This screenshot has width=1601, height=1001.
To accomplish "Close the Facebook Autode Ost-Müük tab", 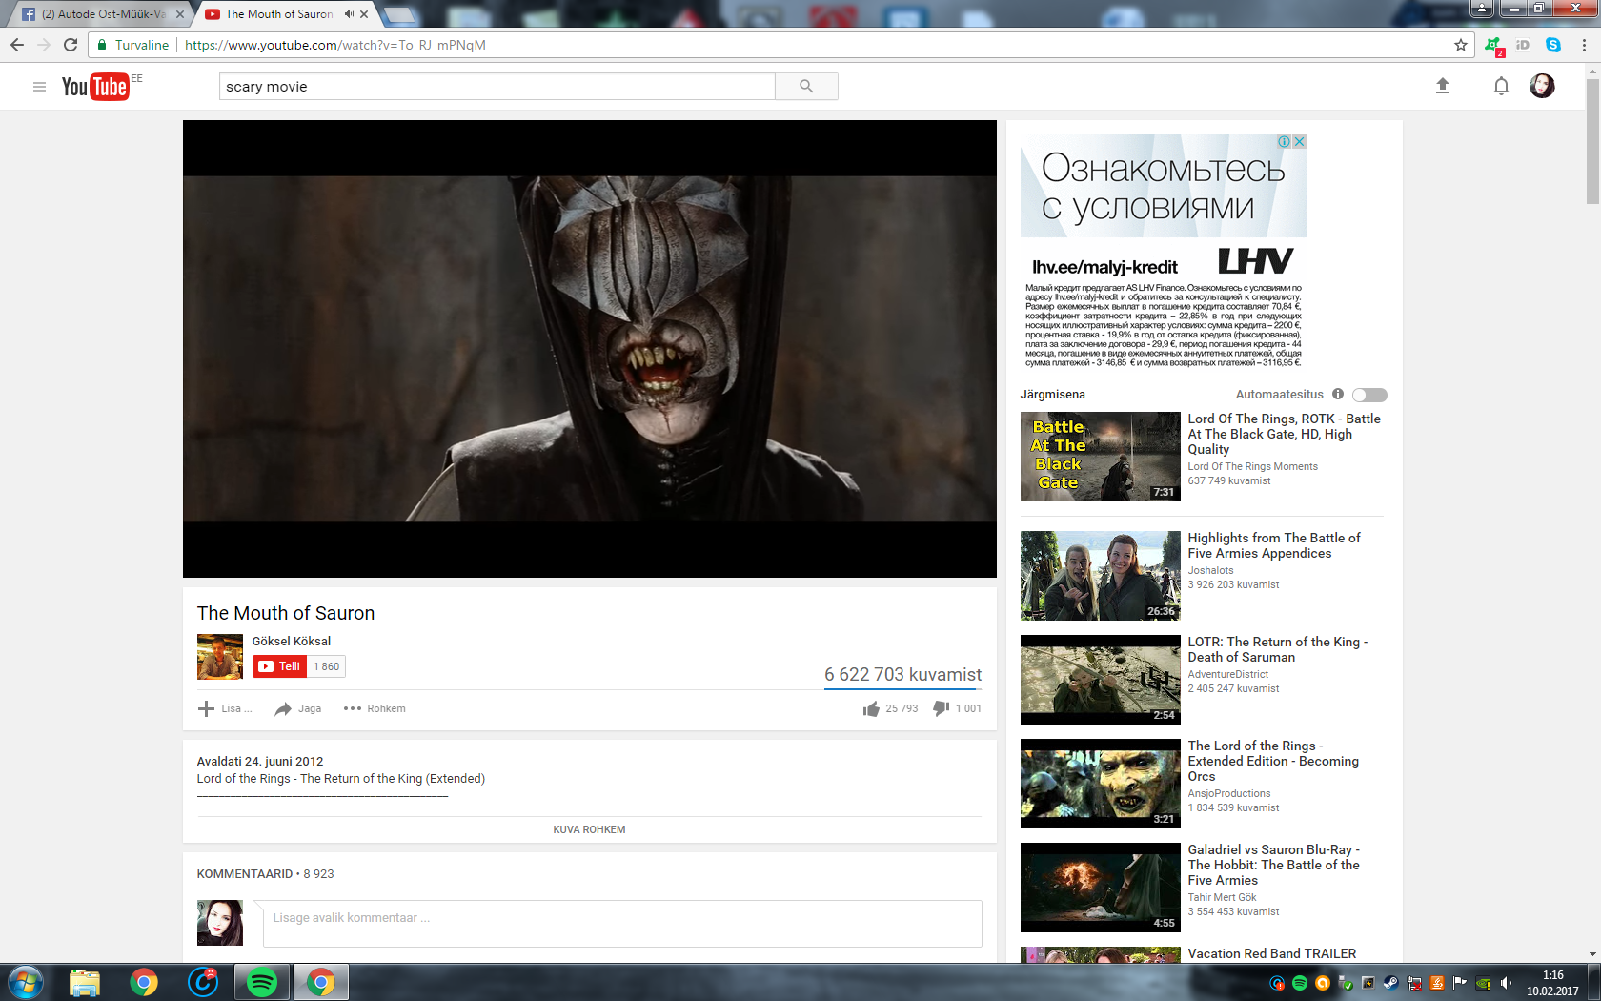I will (180, 14).
